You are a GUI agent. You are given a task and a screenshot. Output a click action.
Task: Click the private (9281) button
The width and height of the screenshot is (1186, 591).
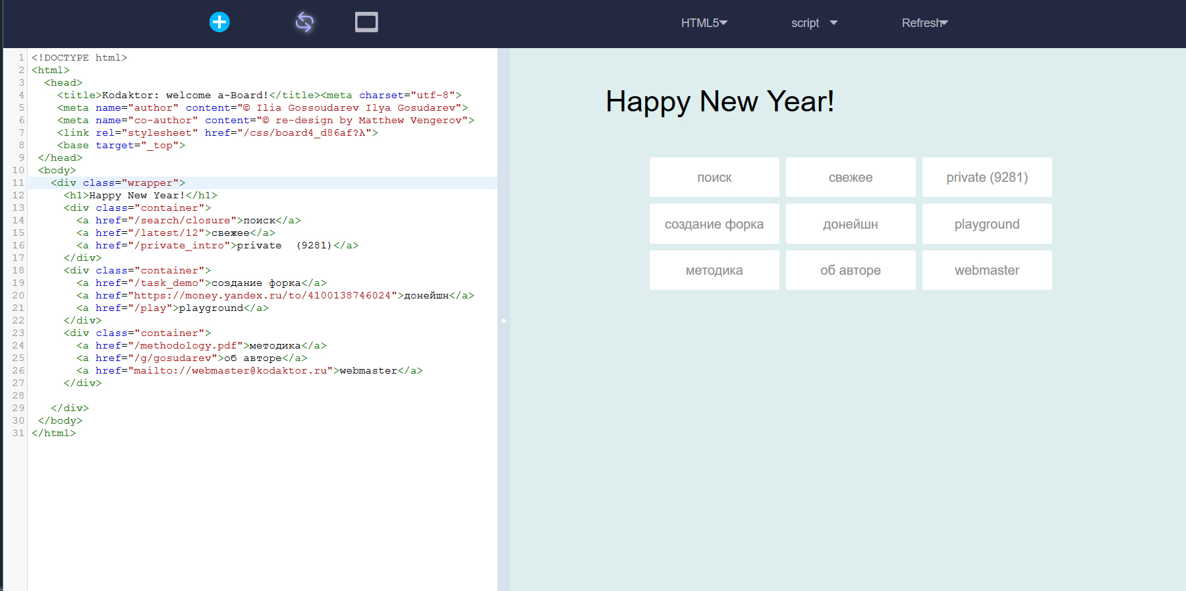coord(987,177)
